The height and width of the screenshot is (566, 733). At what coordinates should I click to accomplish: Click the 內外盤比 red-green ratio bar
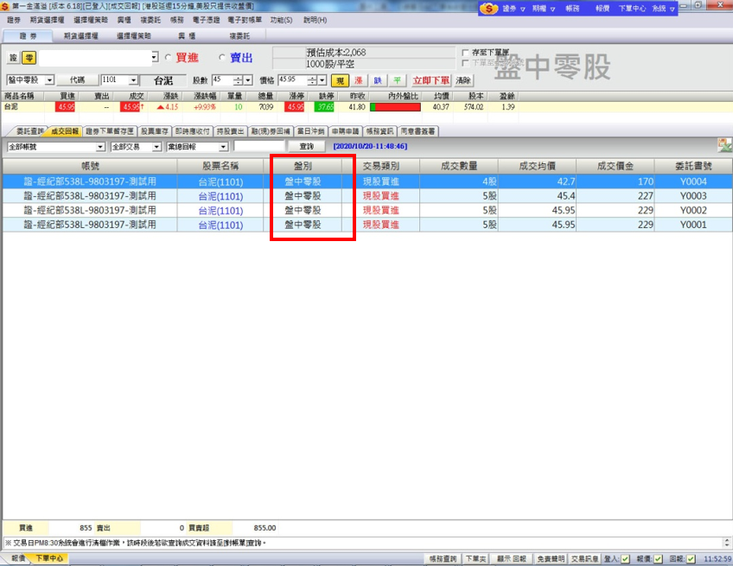[x=394, y=107]
